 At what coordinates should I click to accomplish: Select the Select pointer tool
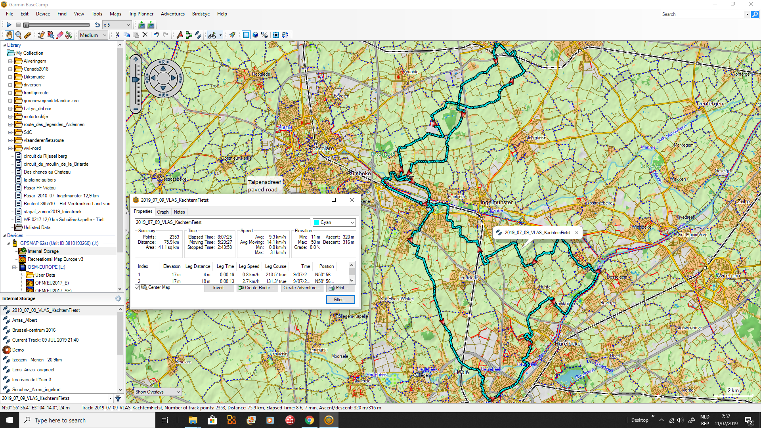point(50,35)
